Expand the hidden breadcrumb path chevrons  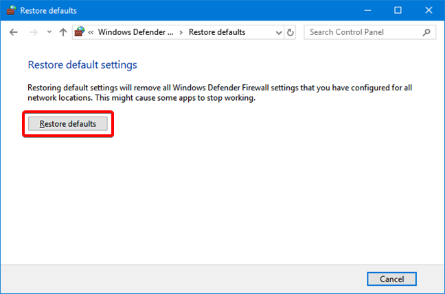(91, 33)
